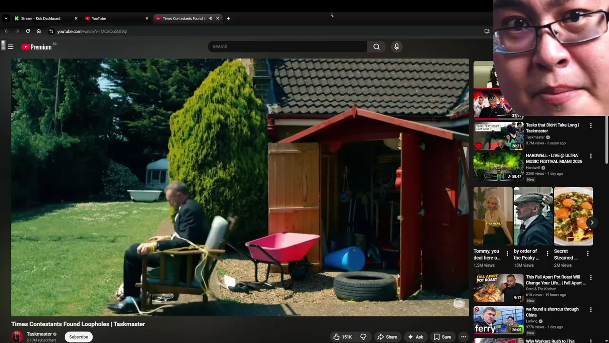The image size is (609, 343).
Task: Open the Ask AI button
Action: tap(415, 337)
